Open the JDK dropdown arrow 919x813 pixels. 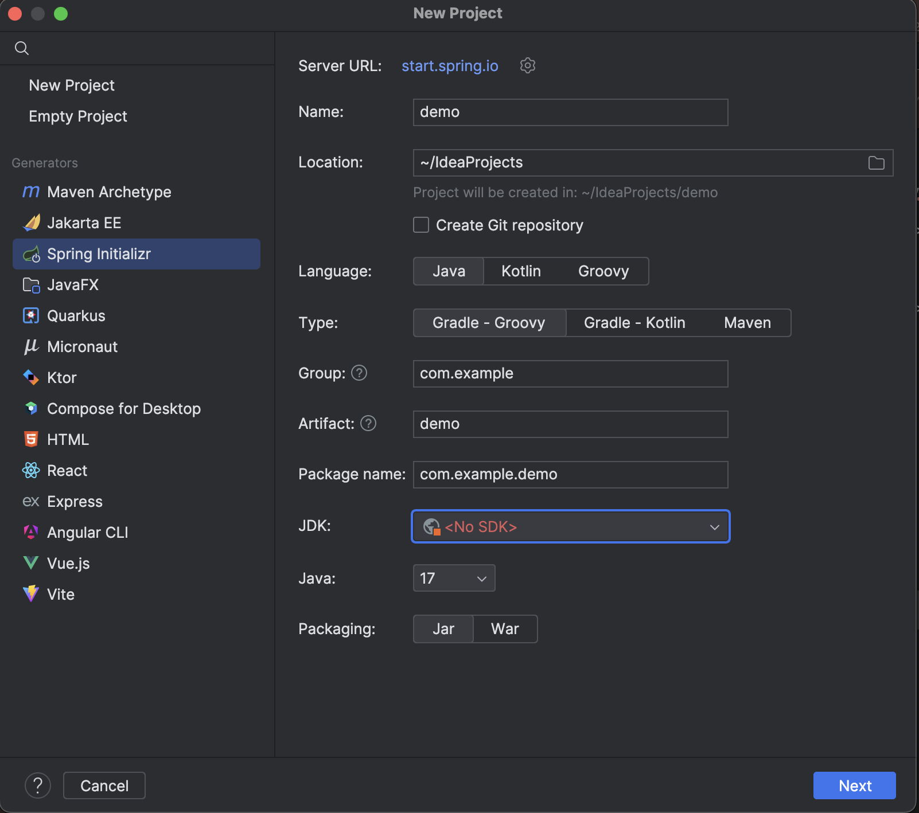pyautogui.click(x=714, y=527)
